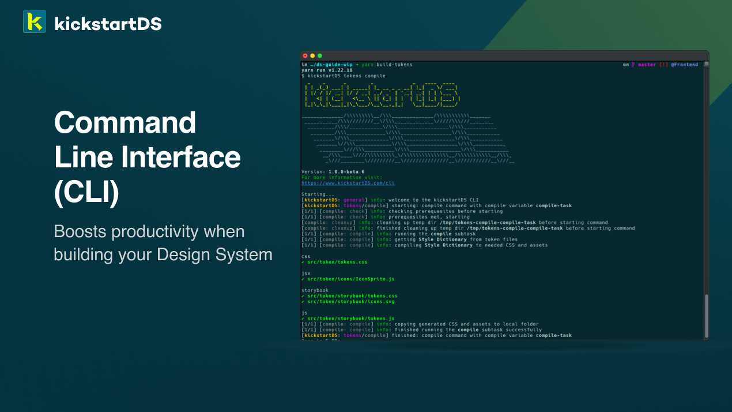Click the master branch label
The width and height of the screenshot is (732, 412).
point(647,65)
